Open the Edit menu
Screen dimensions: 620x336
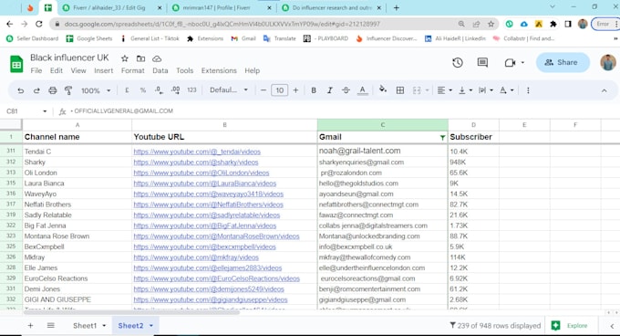[57, 70]
